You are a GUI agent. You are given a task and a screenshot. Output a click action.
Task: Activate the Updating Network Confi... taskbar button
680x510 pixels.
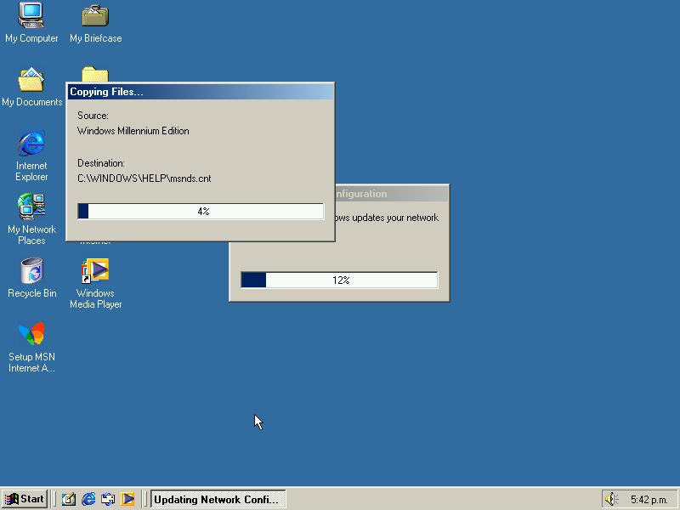point(218,499)
